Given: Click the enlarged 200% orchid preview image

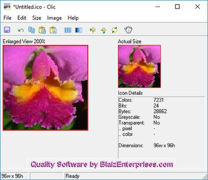Looking at the screenshot, I should coord(45,88).
